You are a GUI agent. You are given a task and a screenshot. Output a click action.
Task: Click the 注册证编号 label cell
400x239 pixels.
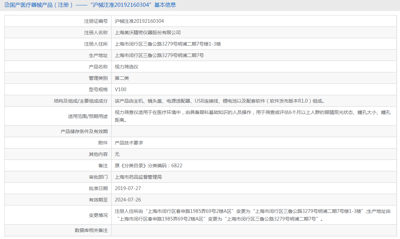pyautogui.click(x=96, y=21)
